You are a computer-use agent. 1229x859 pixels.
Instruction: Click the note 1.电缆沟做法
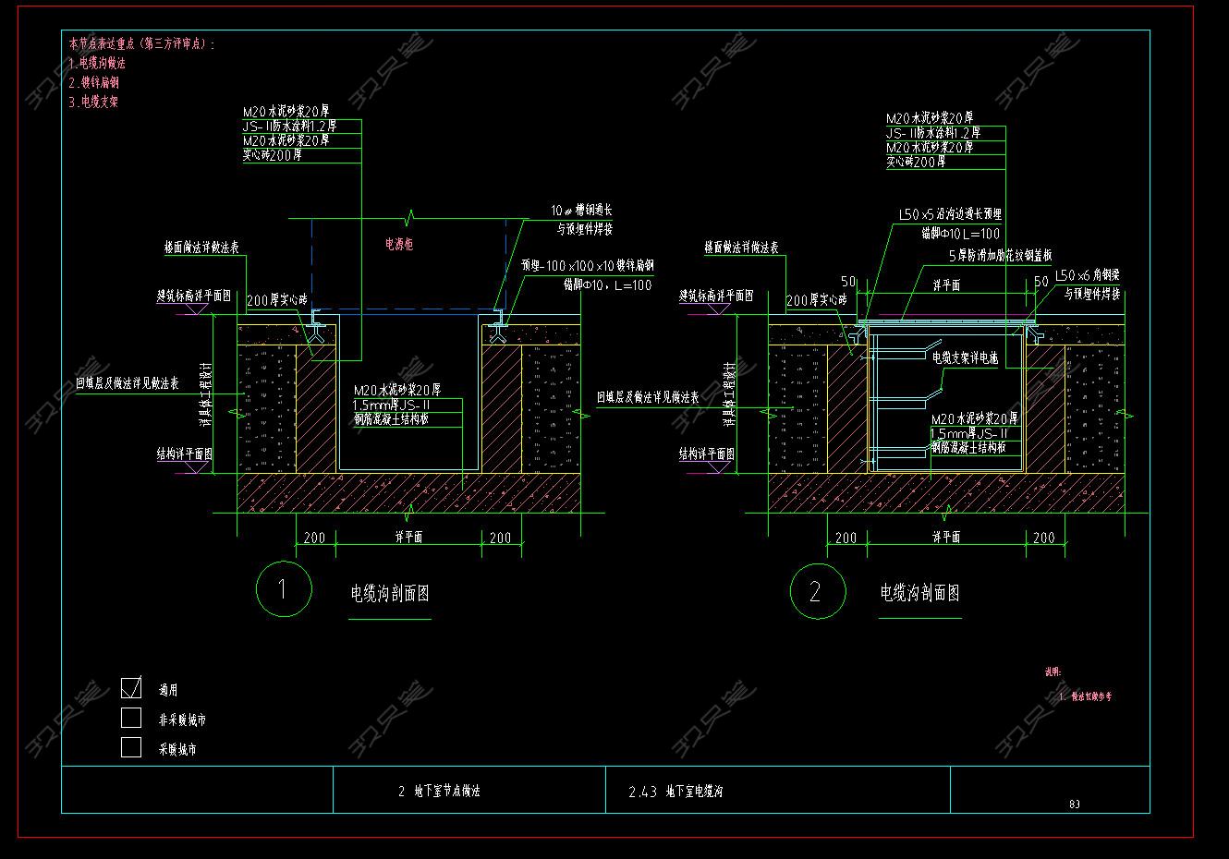97,64
